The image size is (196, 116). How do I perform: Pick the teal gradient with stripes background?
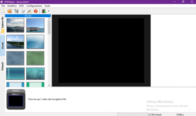click(15, 74)
